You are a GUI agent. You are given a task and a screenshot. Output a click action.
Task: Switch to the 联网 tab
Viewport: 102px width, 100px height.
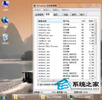pos(75,15)
